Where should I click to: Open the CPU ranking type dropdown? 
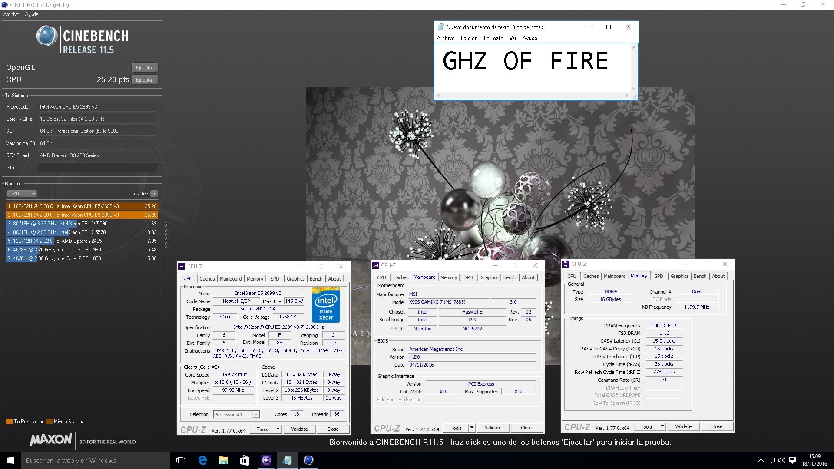(22, 194)
